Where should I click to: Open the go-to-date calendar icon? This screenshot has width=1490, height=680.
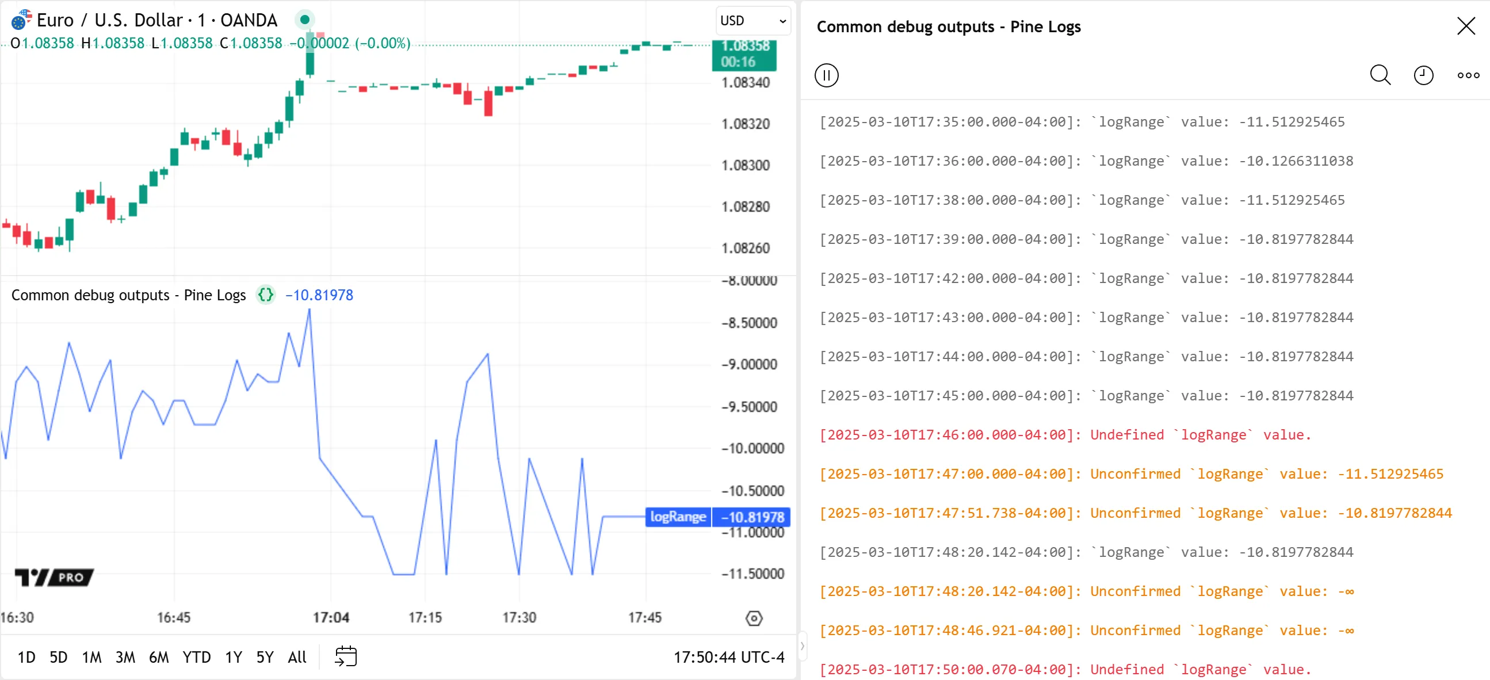346,656
